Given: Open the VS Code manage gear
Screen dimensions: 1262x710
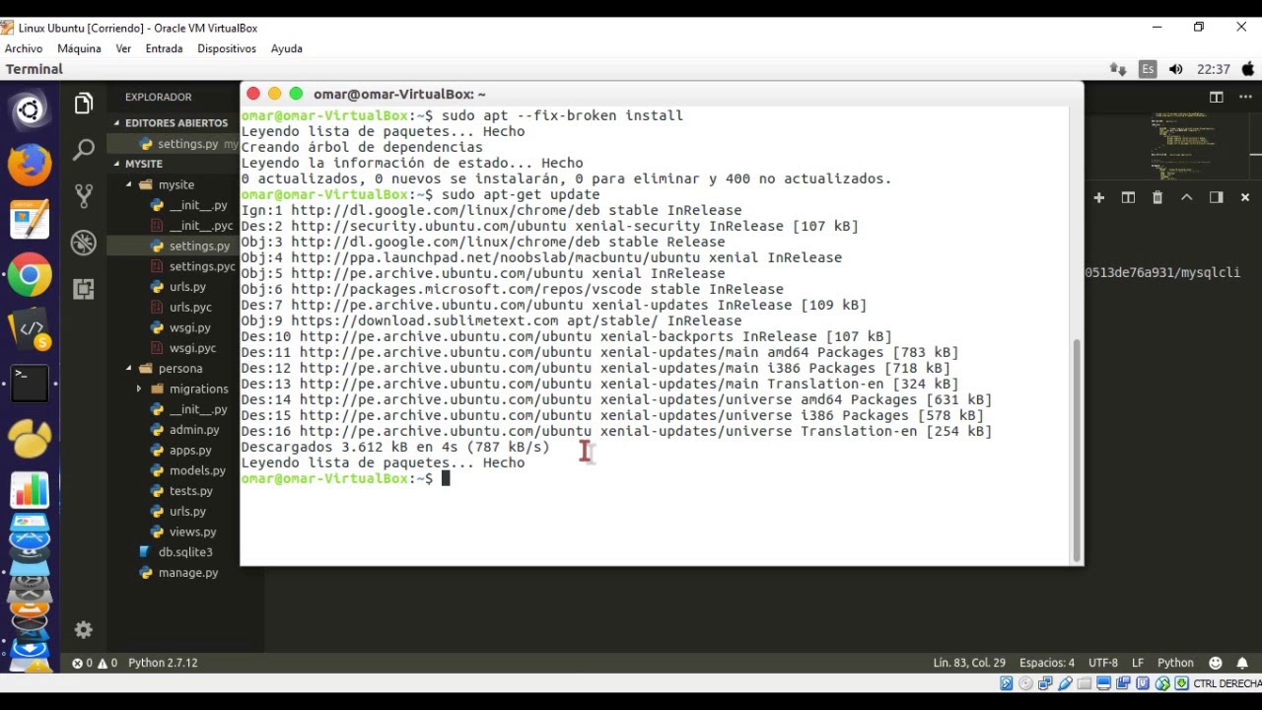Looking at the screenshot, I should point(84,629).
